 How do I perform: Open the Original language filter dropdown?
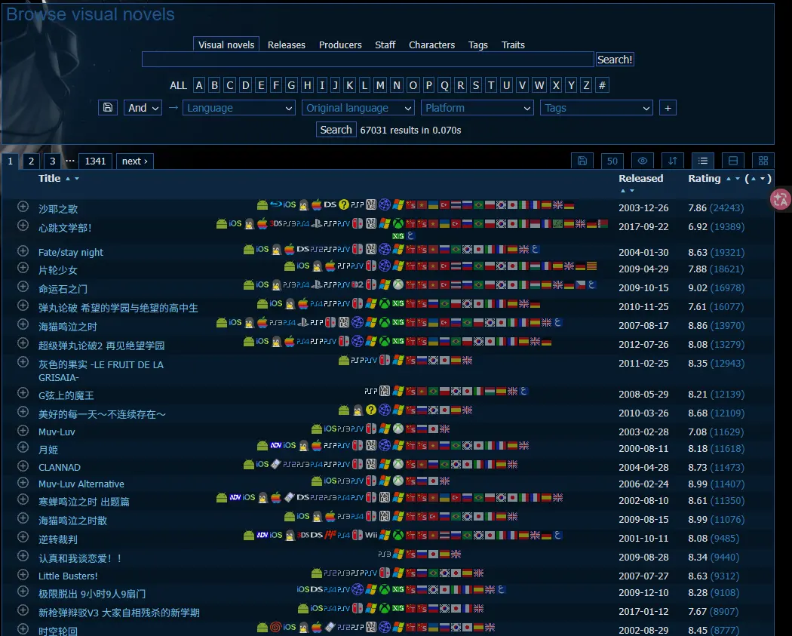[x=358, y=108]
